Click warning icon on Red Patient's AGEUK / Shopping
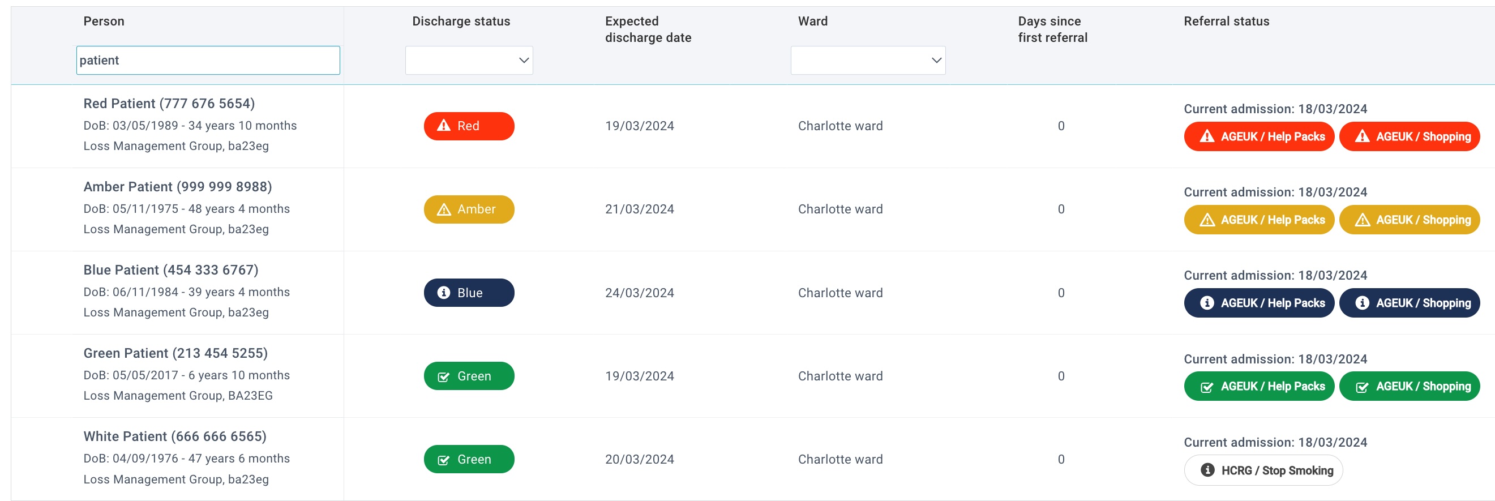Viewport: 1495px width, 501px height. 1361,136
